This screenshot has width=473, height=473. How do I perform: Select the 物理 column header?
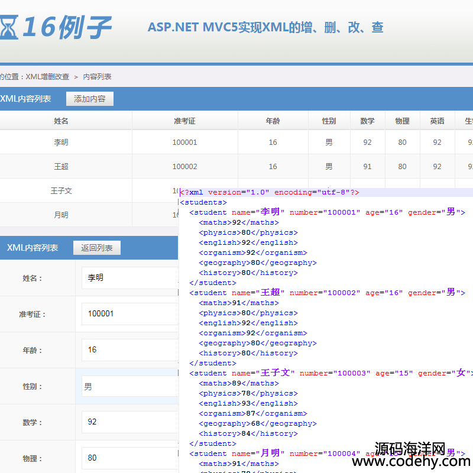402,121
